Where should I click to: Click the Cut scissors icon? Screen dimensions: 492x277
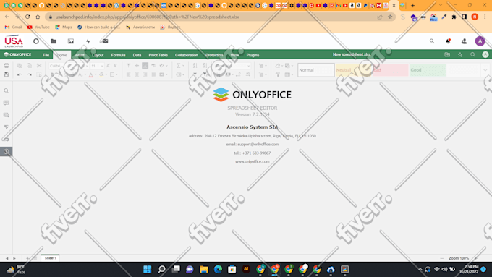39,66
